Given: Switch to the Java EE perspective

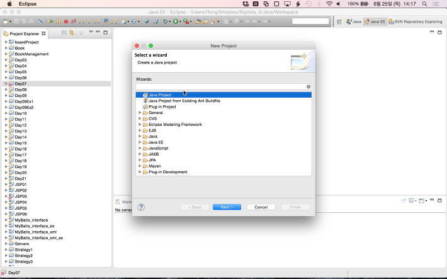Looking at the screenshot, I should (x=375, y=21).
